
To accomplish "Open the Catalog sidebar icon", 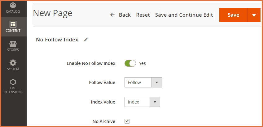I will coord(13,6).
